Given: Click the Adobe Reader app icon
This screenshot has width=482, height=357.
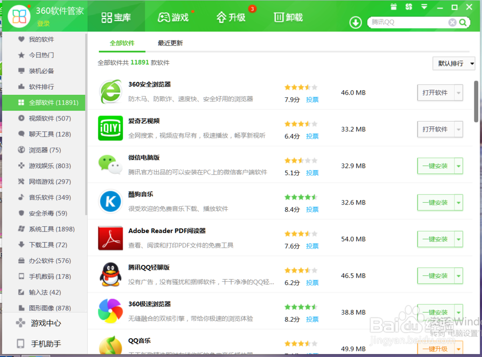Looking at the screenshot, I should [x=110, y=238].
